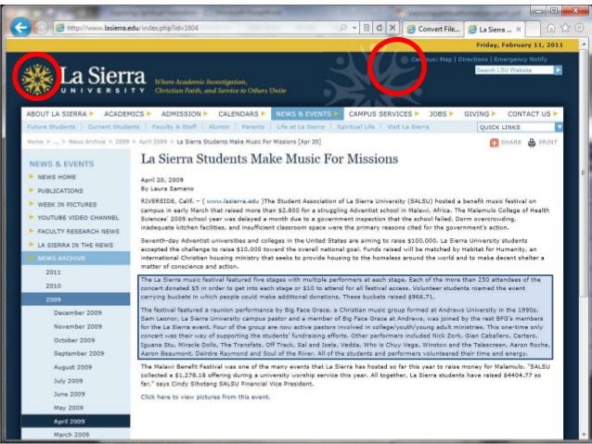
Task: Open La Sierra in the News sidebar item
Action: point(75,246)
